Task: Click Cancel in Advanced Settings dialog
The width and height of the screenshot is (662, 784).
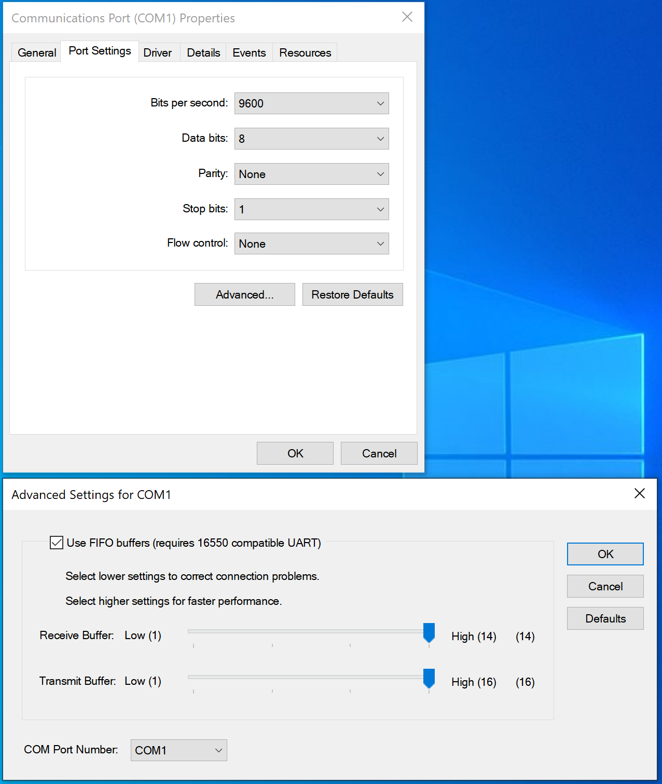Action: pos(605,586)
